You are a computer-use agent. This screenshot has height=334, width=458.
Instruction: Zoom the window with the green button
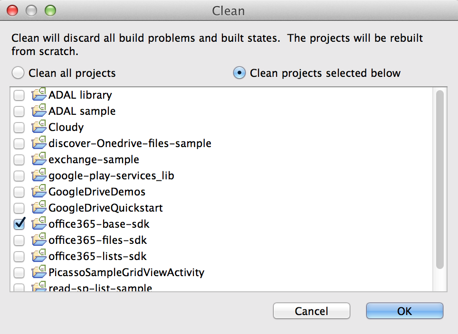(50, 10)
